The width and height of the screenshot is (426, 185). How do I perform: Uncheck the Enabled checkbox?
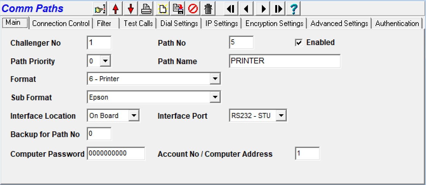pyautogui.click(x=298, y=42)
